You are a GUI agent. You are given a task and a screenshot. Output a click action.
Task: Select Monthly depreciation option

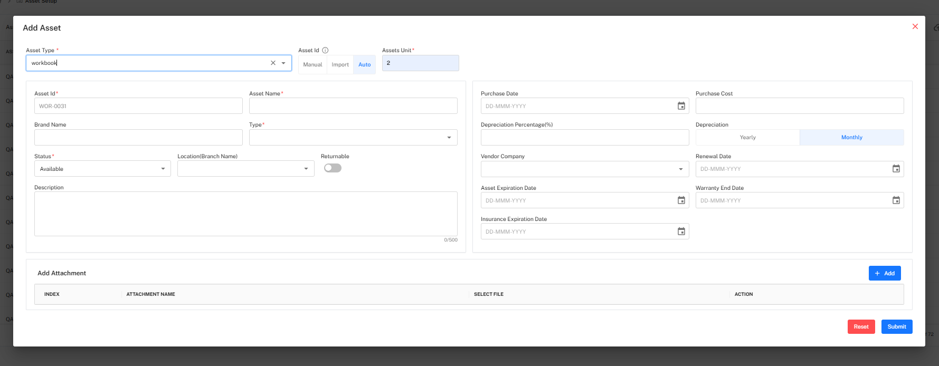851,138
